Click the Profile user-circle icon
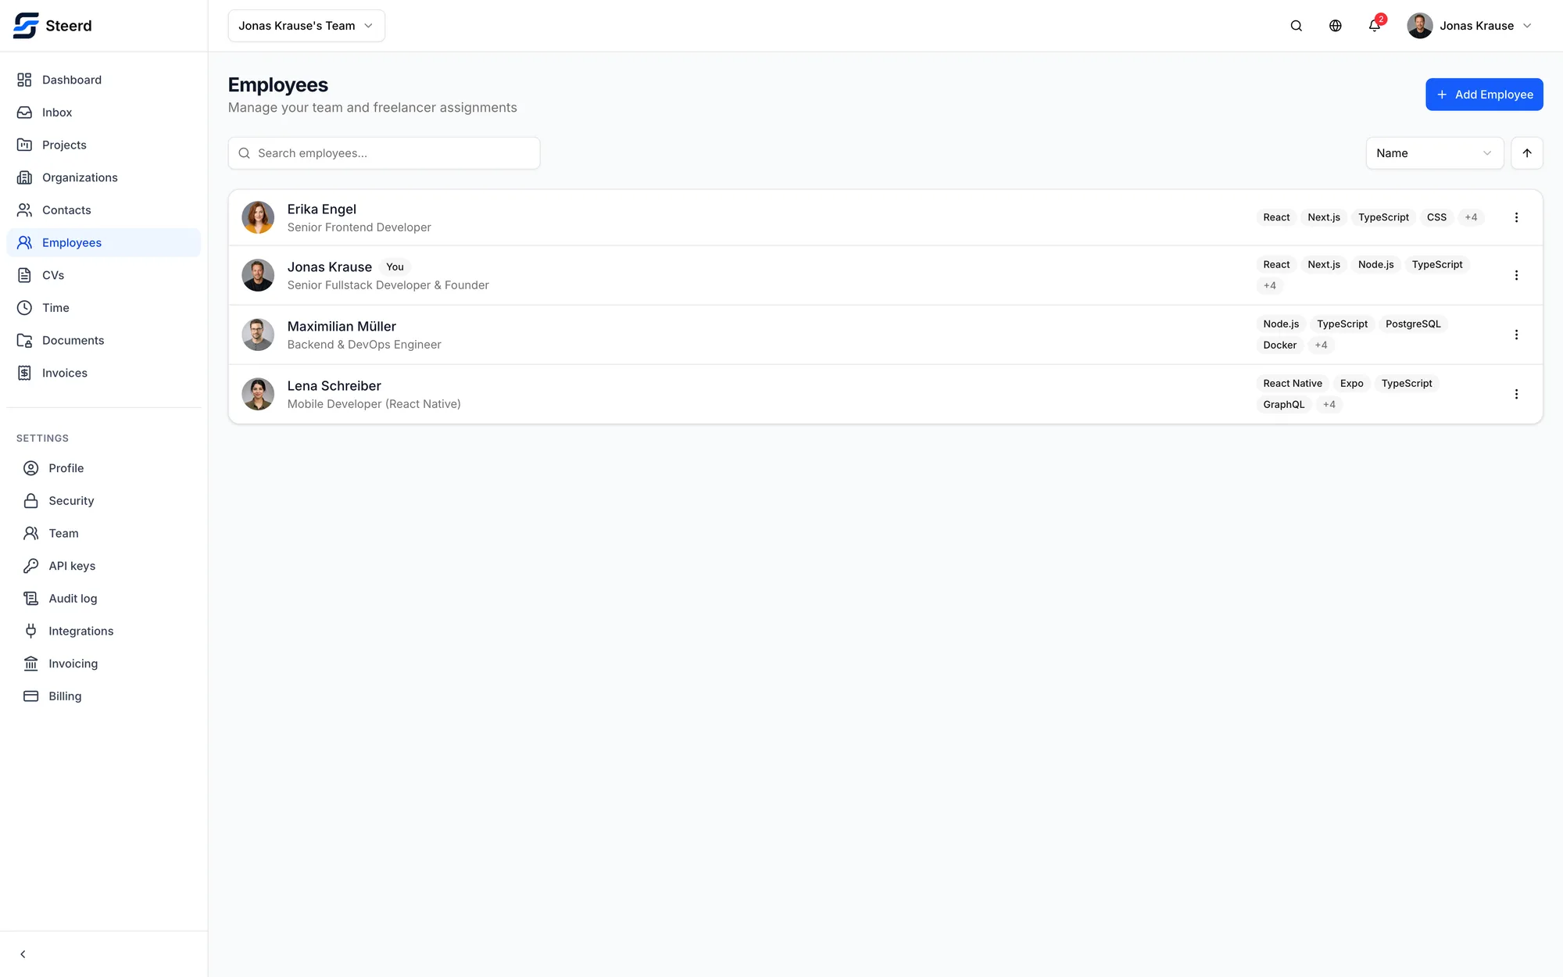 point(31,468)
